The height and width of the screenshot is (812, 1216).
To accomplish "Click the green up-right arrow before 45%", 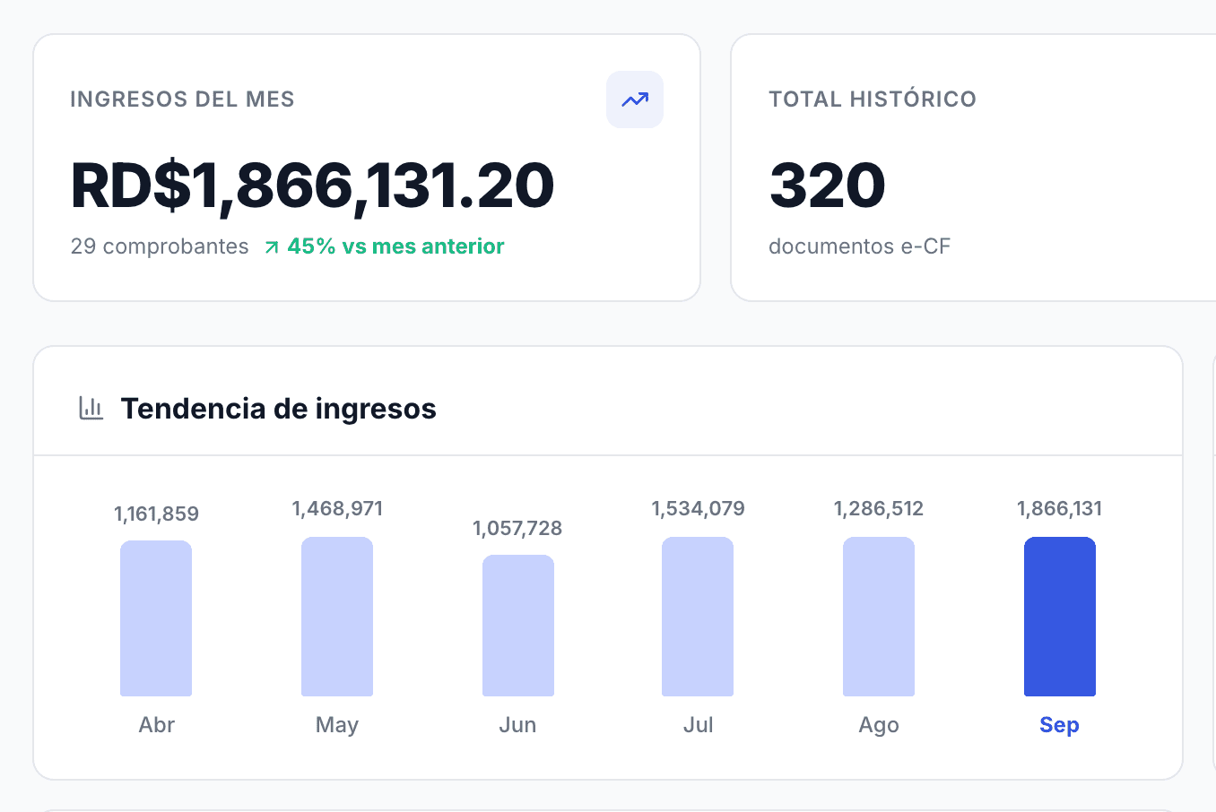I will (272, 247).
